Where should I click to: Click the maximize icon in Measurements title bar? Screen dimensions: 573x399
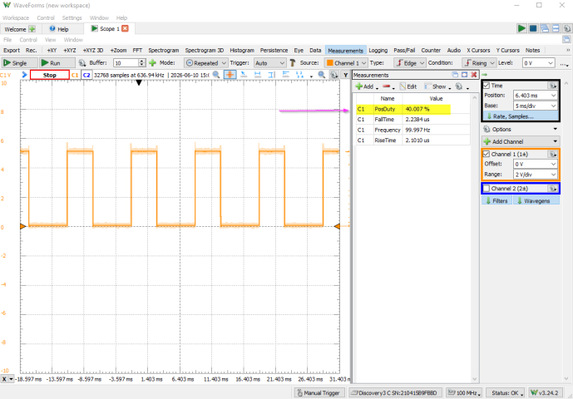[x=464, y=75]
